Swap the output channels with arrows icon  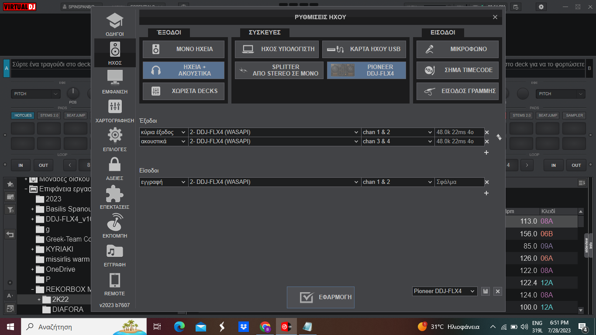click(499, 137)
